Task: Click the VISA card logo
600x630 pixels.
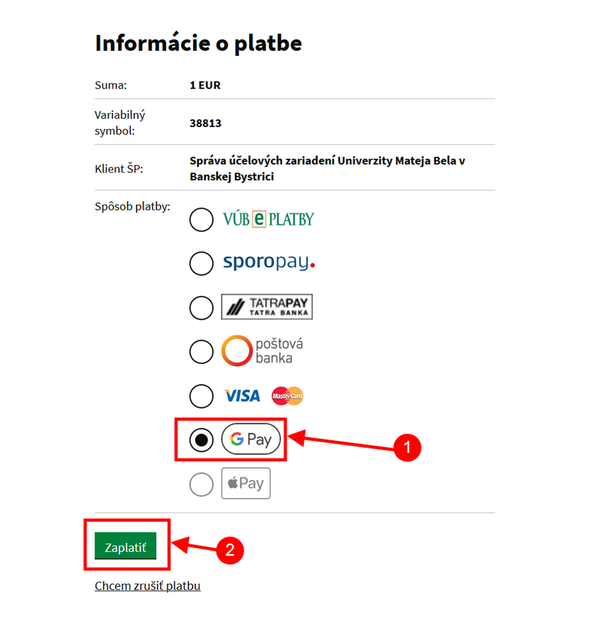Action: tap(242, 397)
